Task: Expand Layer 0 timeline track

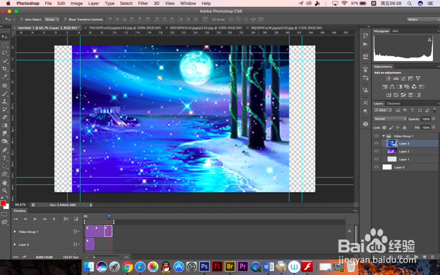Action: pyautogui.click(x=15, y=244)
